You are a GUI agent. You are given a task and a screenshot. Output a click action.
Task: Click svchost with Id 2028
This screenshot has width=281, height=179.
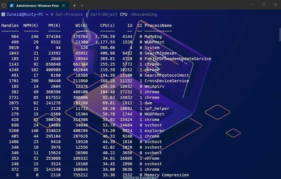pyautogui.click(x=153, y=147)
